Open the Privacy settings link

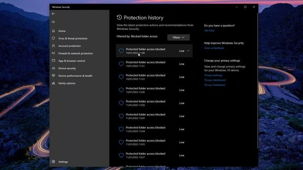click(214, 75)
